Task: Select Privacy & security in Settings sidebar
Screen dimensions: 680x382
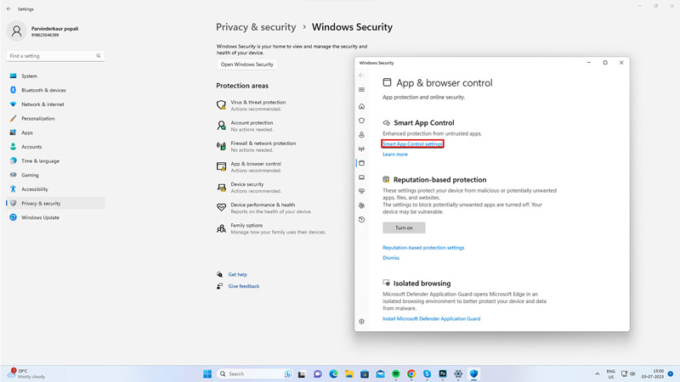Action: [x=55, y=203]
